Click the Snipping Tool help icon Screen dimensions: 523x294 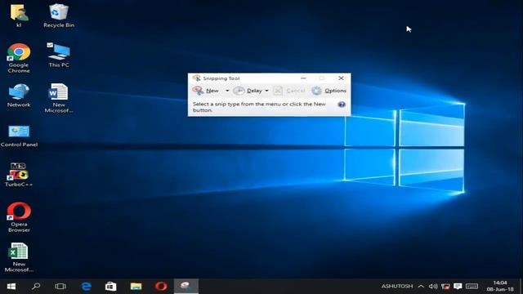coord(342,105)
